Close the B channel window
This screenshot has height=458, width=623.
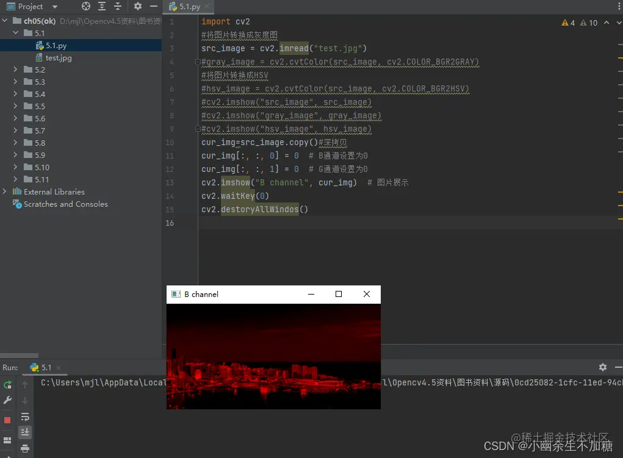366,295
